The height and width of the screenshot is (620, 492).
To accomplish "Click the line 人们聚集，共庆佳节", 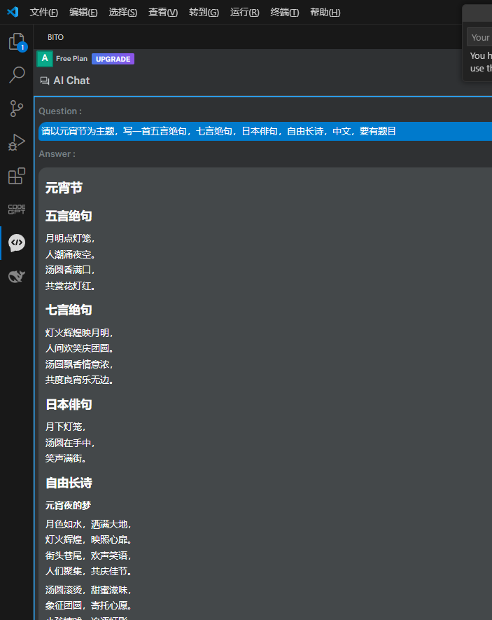I will (88, 572).
